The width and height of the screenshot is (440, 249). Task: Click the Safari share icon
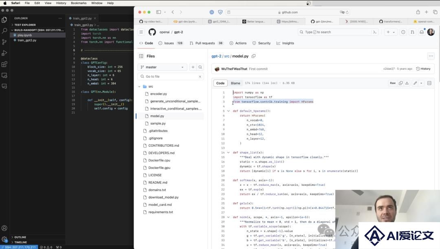pos(418,12)
